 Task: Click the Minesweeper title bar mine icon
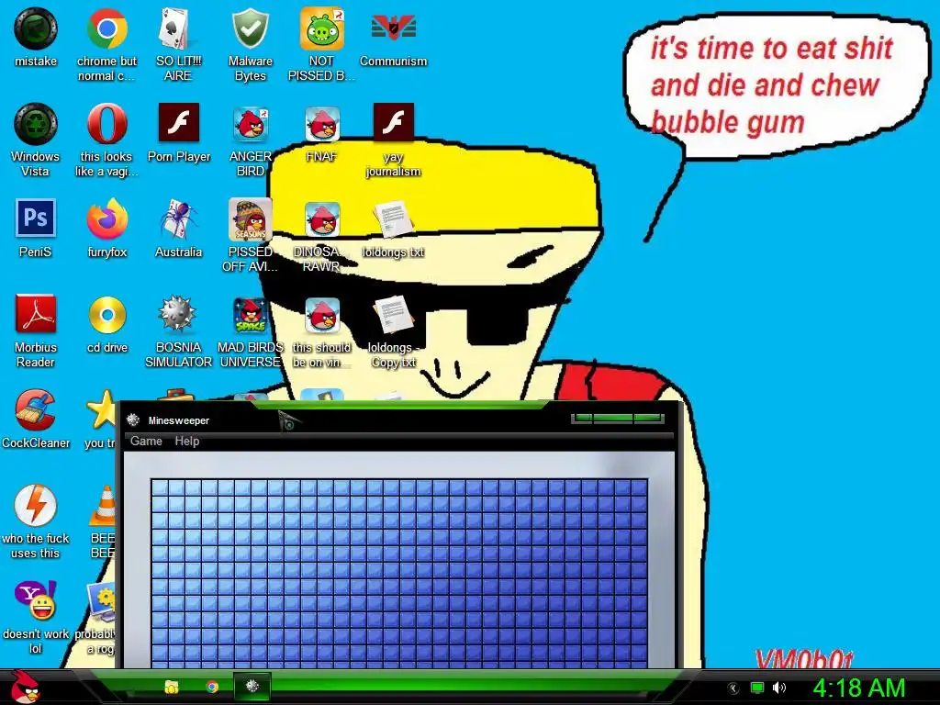(133, 420)
